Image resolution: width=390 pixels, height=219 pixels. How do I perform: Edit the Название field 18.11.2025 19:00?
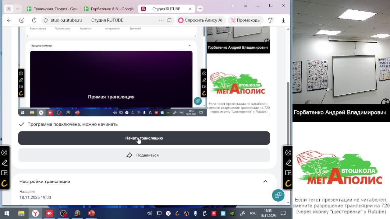(35, 197)
